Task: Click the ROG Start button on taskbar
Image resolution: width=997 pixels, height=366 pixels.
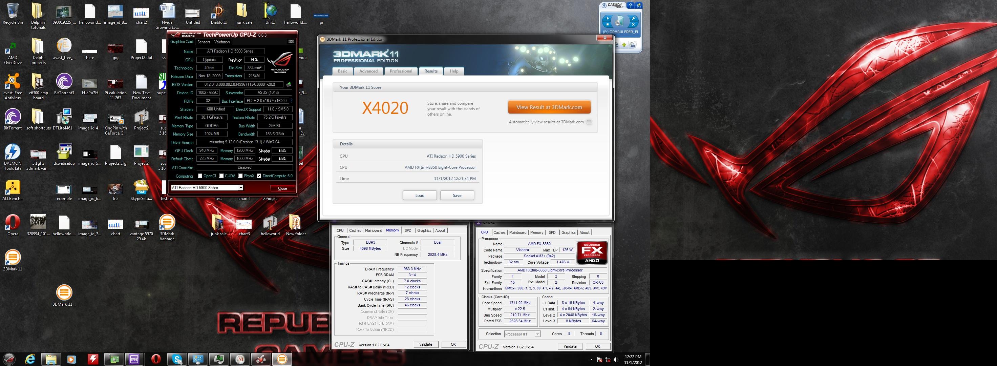Action: coord(10,359)
